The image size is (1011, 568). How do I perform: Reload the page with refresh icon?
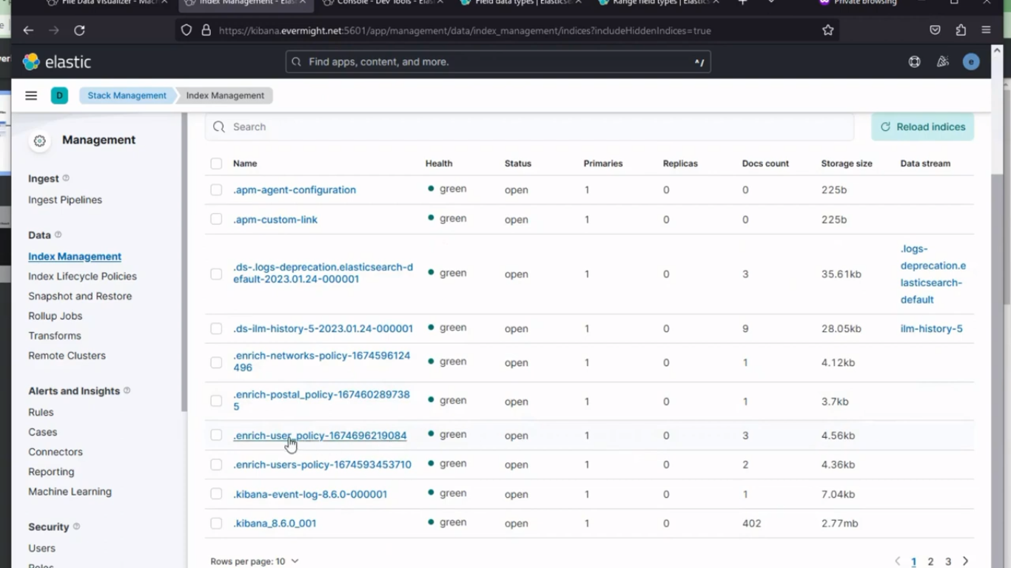pyautogui.click(x=79, y=30)
